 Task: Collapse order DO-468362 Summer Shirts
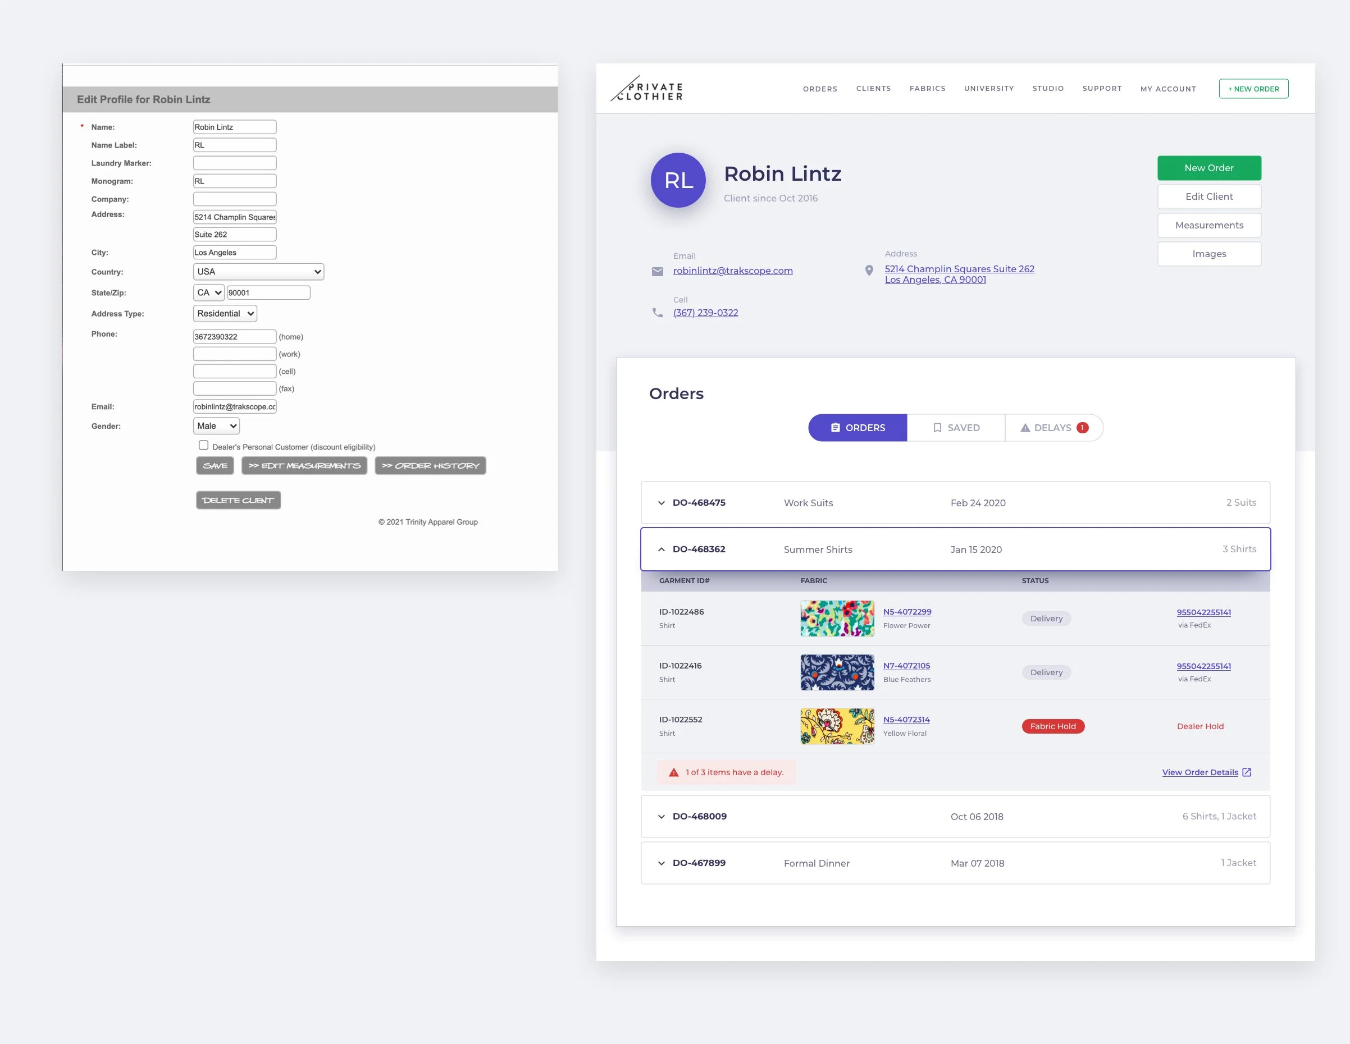point(662,549)
